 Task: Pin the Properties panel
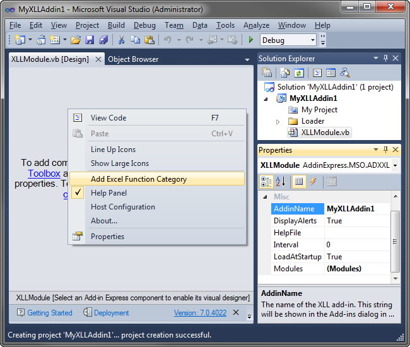385,150
